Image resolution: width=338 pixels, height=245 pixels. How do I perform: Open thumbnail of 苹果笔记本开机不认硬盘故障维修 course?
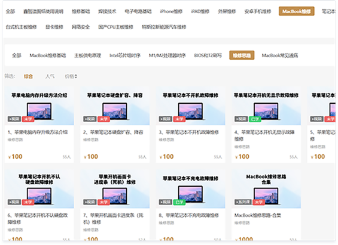click(39, 189)
